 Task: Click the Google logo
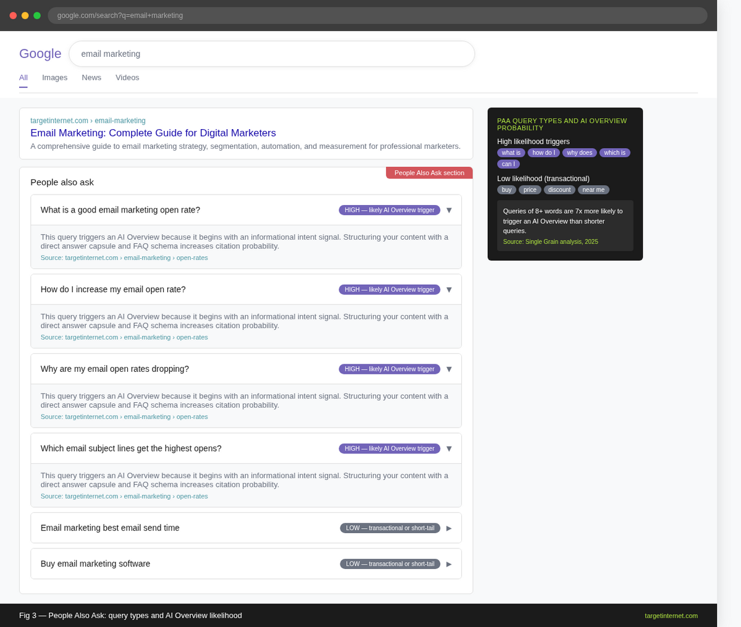click(40, 54)
